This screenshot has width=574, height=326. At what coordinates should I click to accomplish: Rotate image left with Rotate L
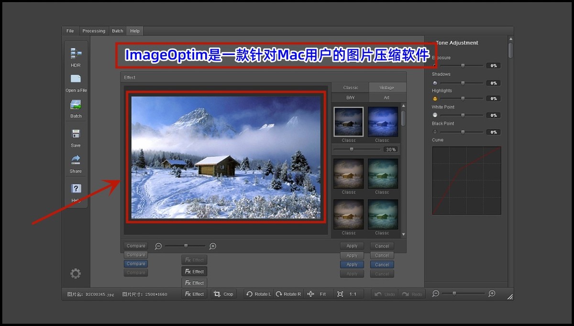(x=258, y=294)
